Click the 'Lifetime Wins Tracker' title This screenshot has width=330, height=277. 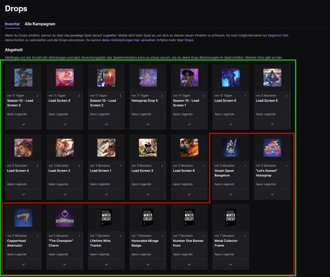(100, 243)
